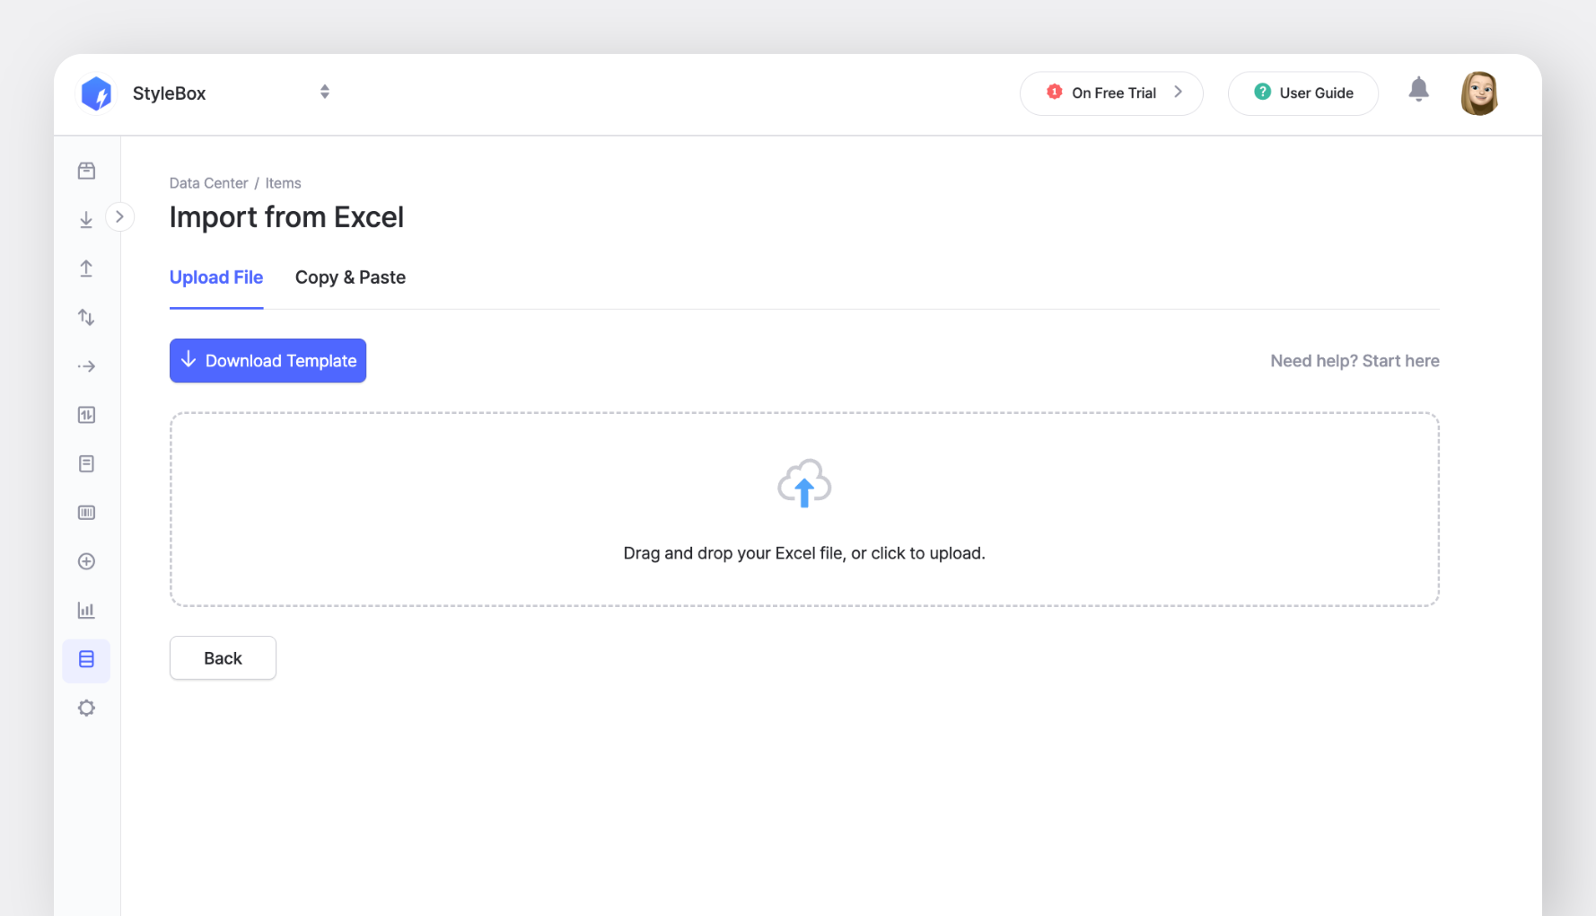Click the notification bell icon
Image resolution: width=1596 pixels, height=916 pixels.
click(1418, 90)
